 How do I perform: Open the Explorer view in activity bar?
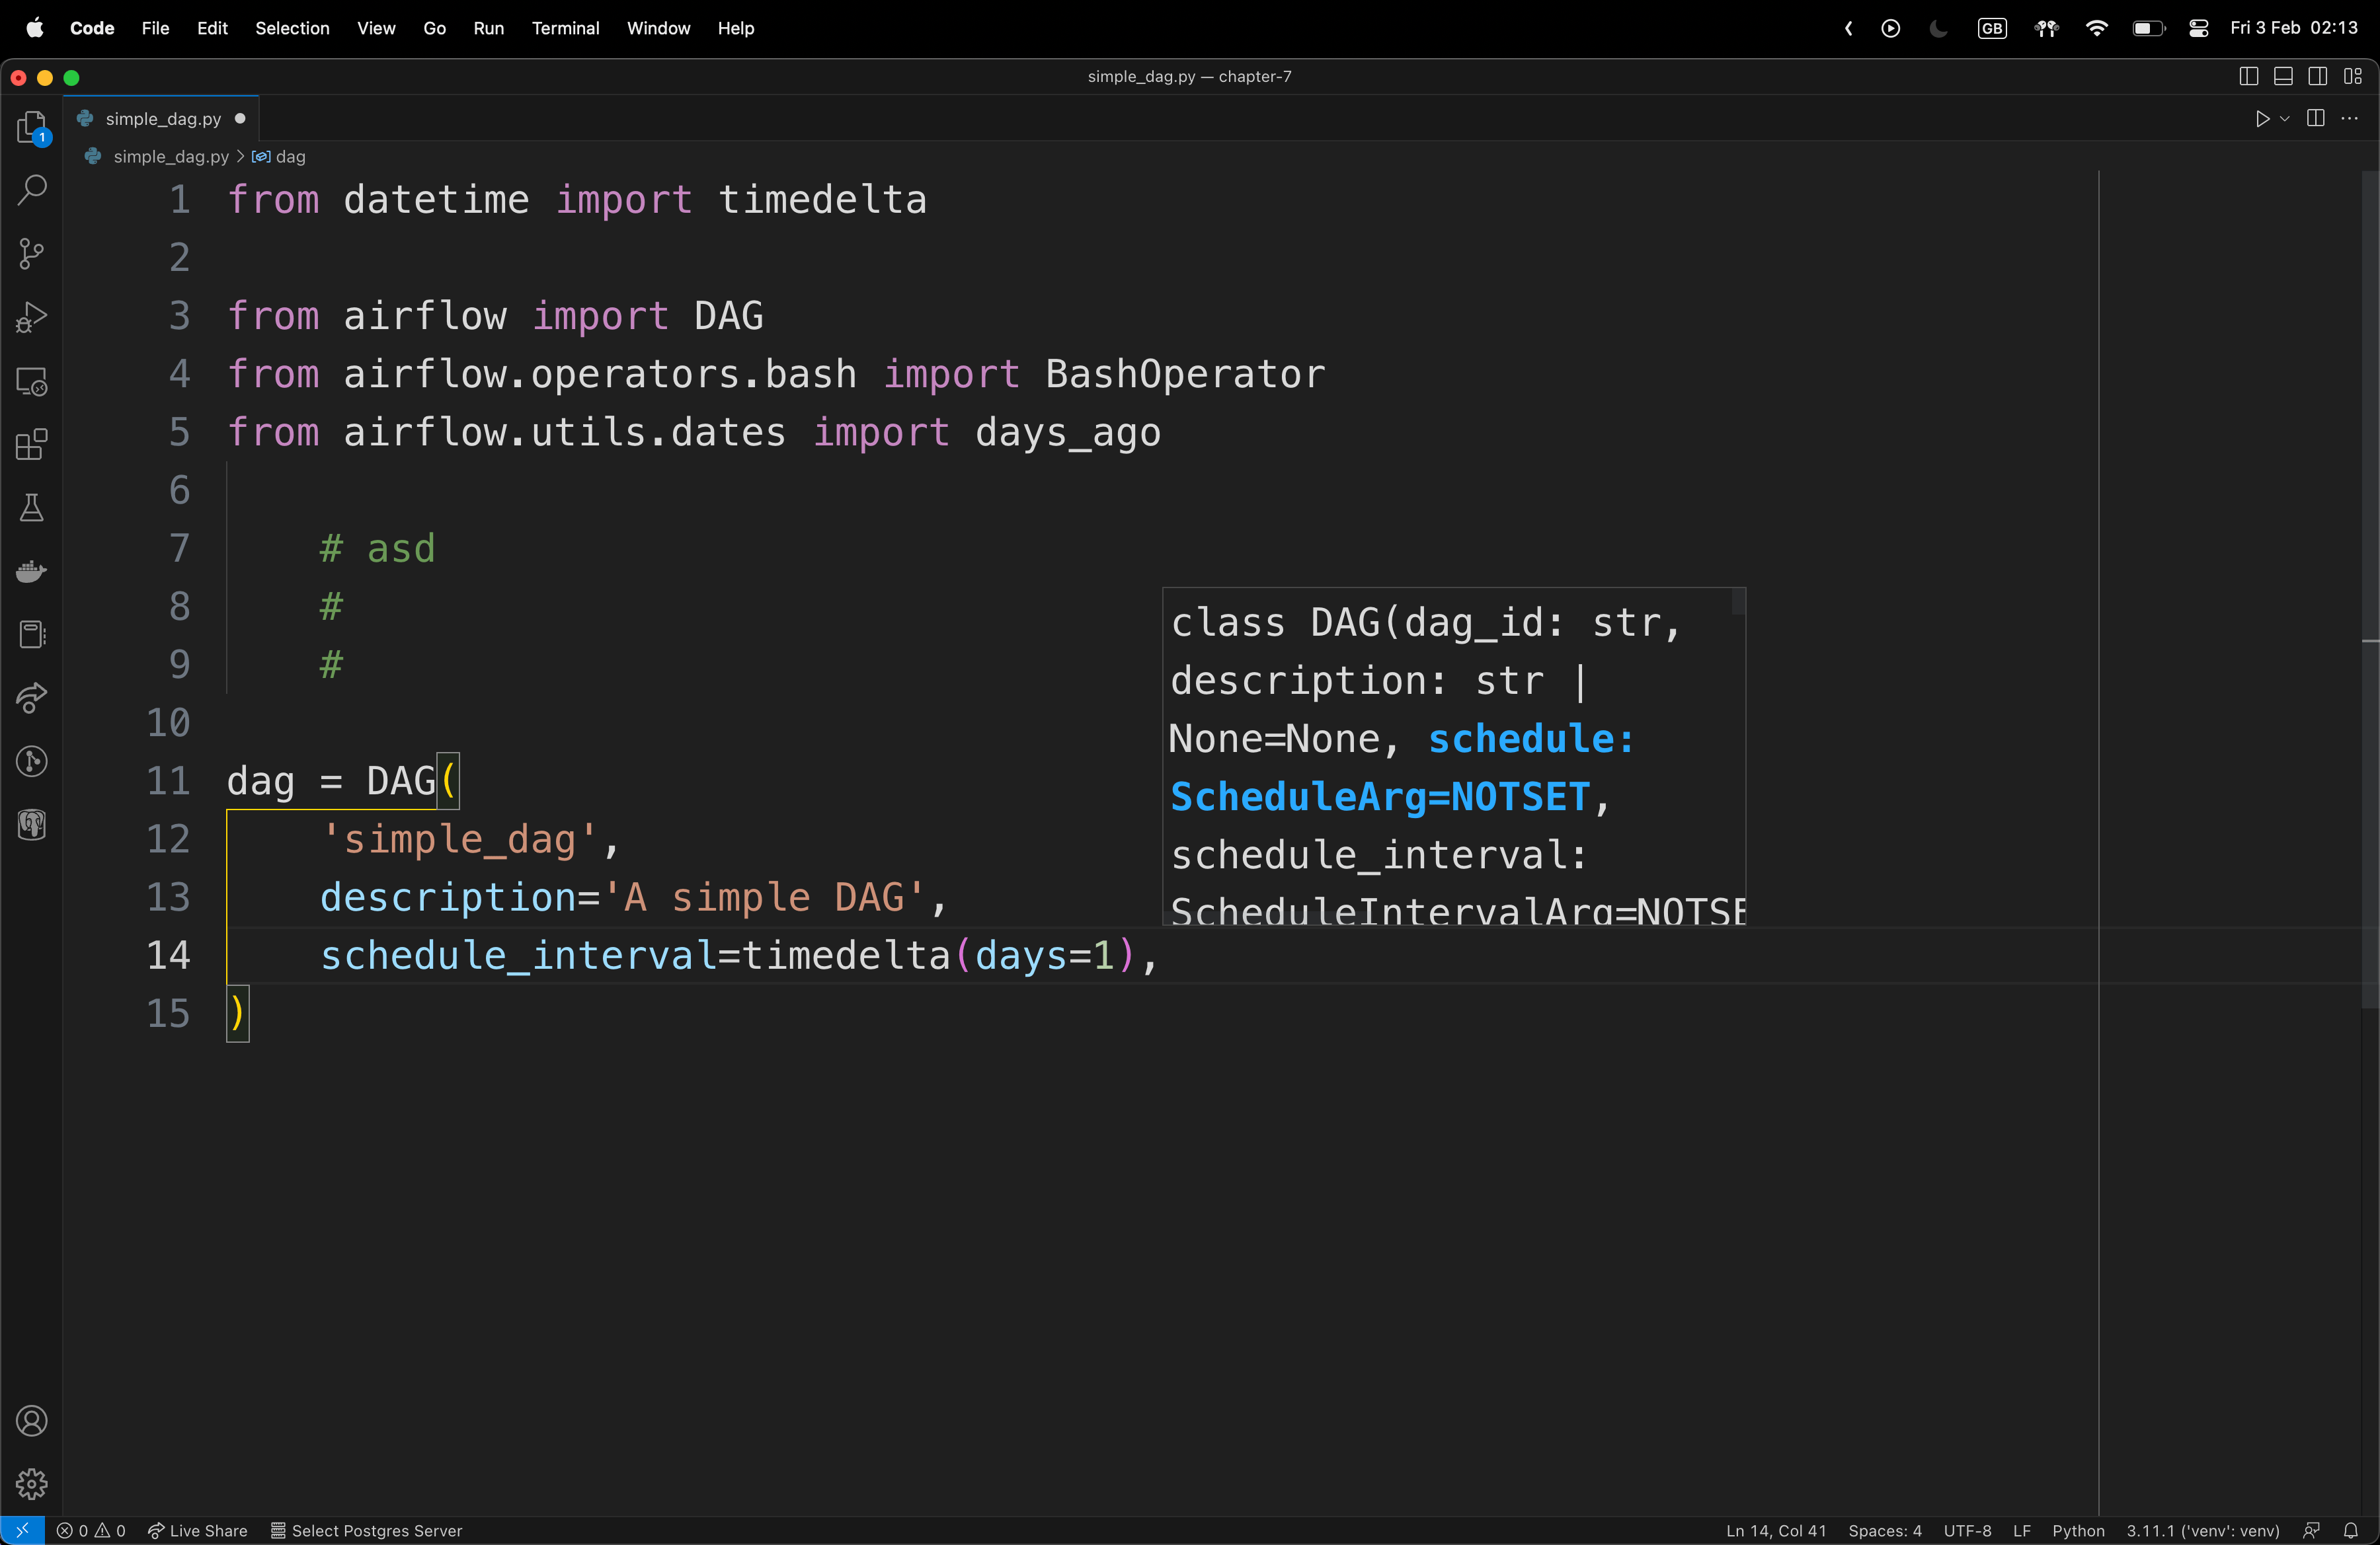31,127
